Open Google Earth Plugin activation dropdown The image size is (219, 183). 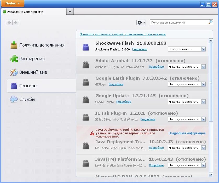coord(187,84)
